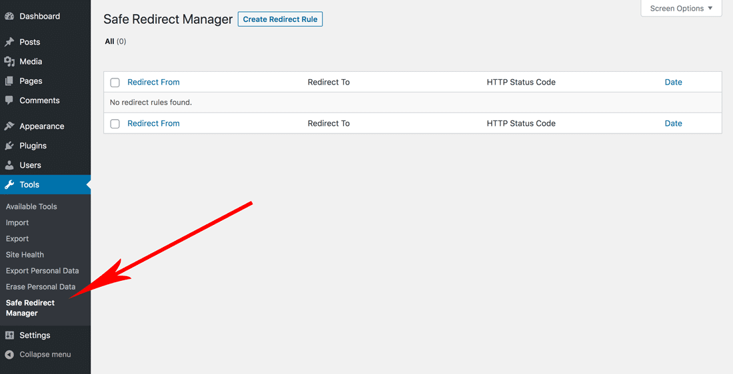Sort by Redirect From in header row

pos(153,82)
